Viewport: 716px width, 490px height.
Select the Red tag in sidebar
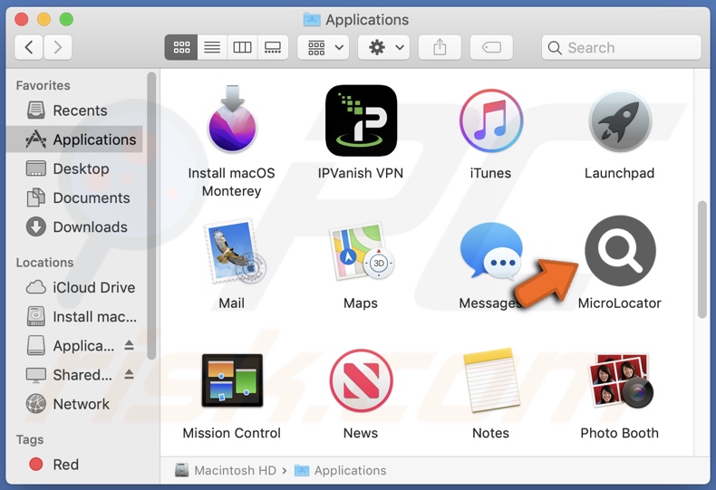(75, 465)
